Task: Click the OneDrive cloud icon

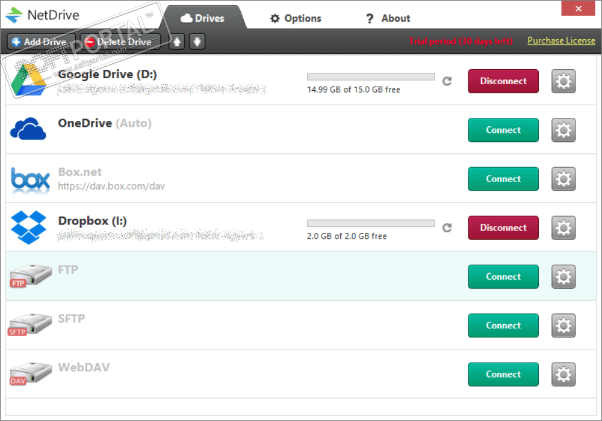Action: tap(28, 129)
